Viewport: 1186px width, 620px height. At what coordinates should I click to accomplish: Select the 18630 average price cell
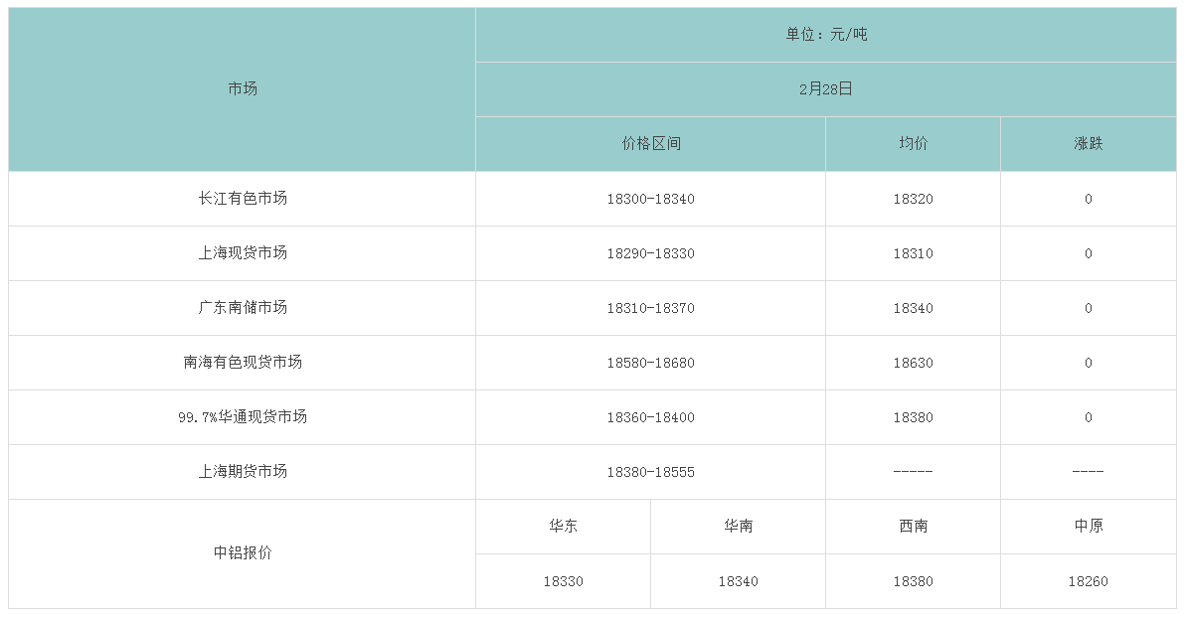[913, 363]
